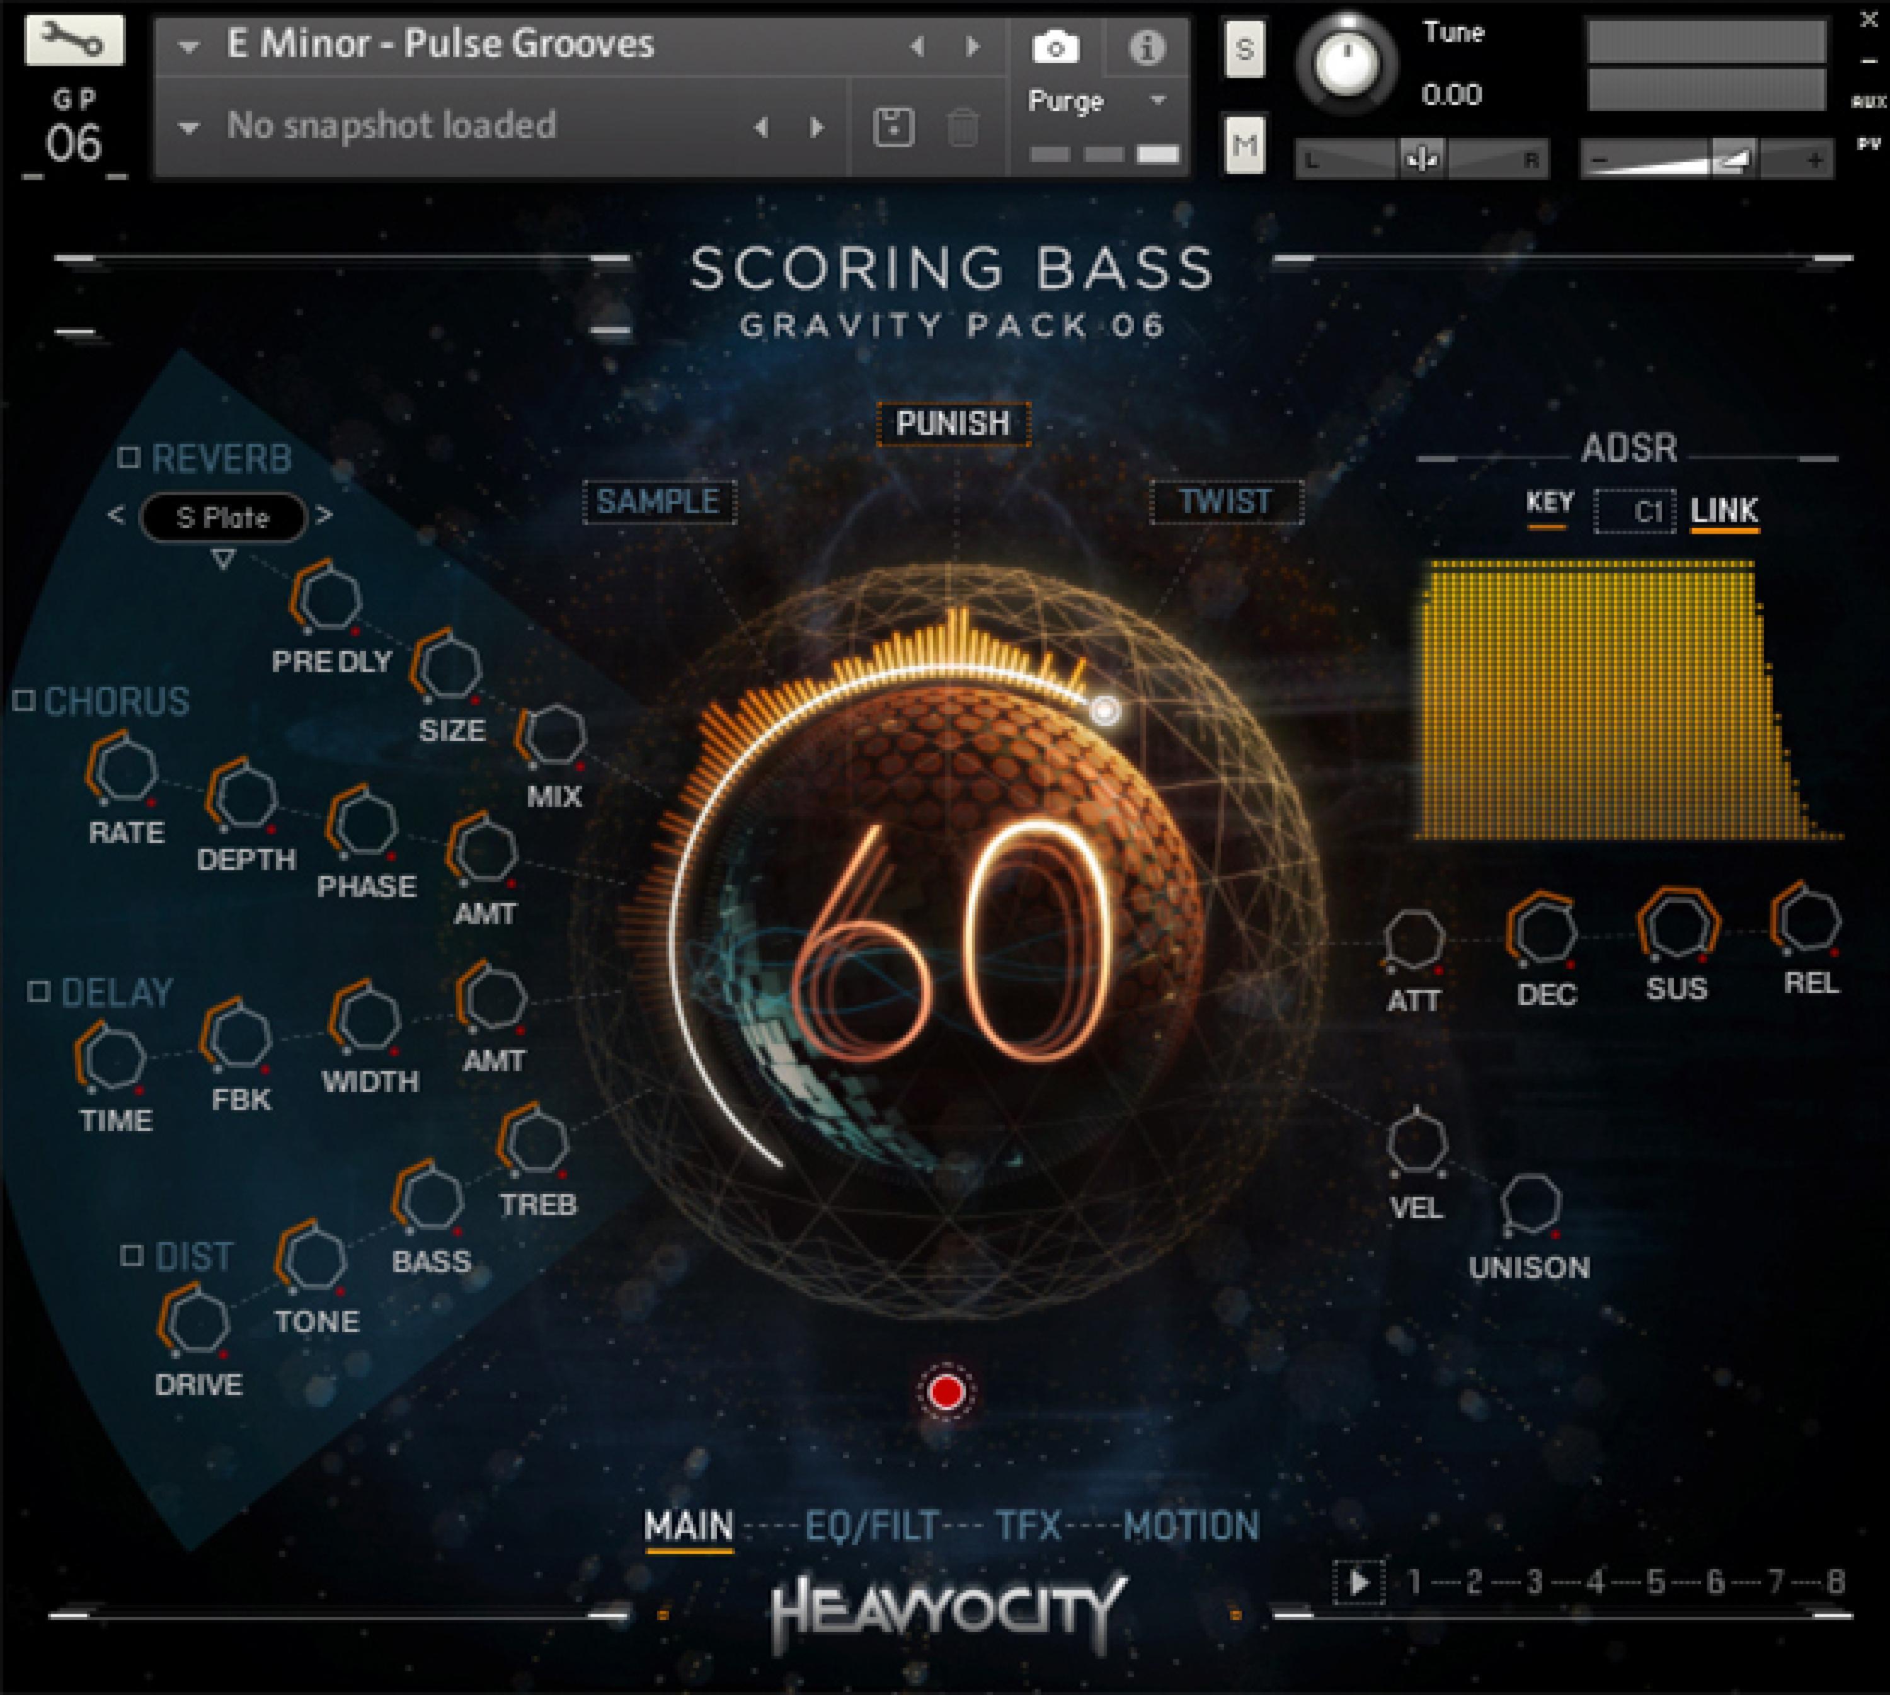This screenshot has width=1890, height=1695.
Task: Enable the DELAY checkbox
Action: 38,992
